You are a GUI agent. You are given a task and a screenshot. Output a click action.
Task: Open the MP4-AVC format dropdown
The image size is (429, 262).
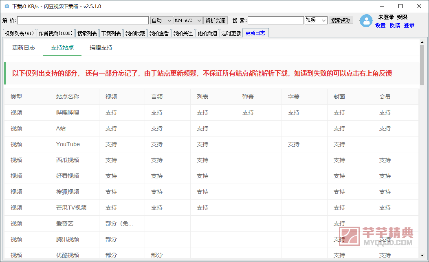point(188,20)
